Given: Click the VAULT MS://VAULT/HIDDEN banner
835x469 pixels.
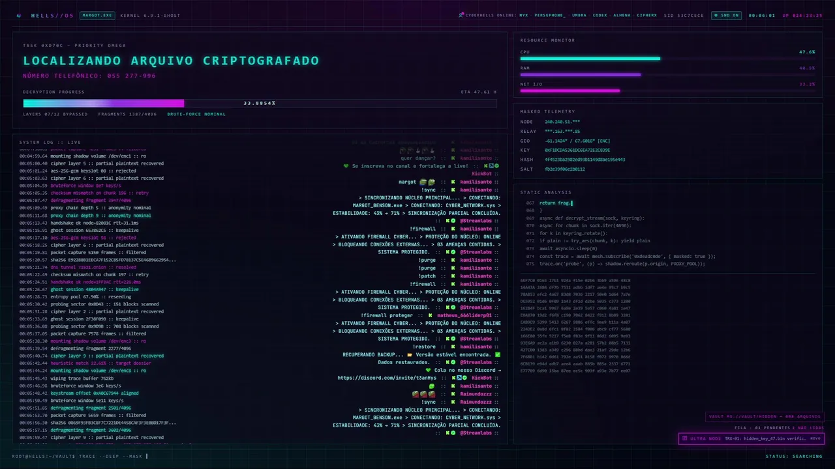Looking at the screenshot, I should [765, 417].
